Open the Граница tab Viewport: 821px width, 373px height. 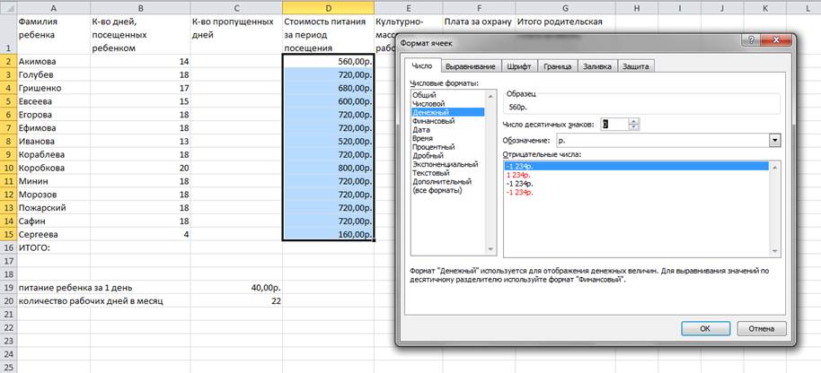(x=558, y=67)
